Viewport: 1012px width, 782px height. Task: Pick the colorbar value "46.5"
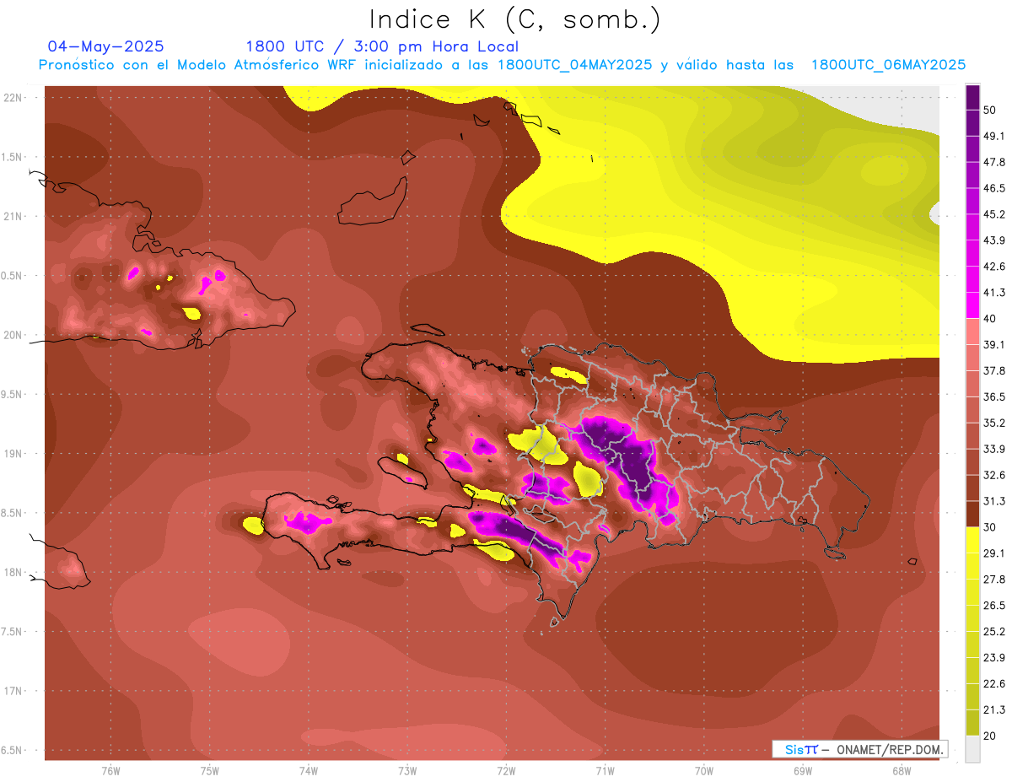click(x=994, y=188)
